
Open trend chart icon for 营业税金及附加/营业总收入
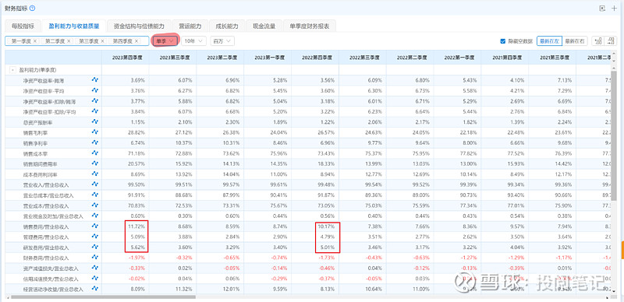point(94,216)
